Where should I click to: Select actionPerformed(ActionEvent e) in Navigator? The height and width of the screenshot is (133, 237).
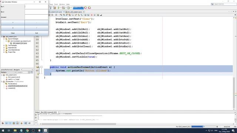pos(18,86)
